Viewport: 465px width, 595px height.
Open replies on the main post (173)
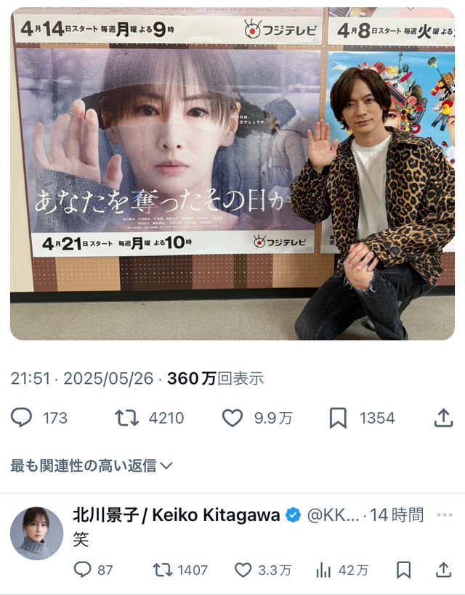[39, 418]
